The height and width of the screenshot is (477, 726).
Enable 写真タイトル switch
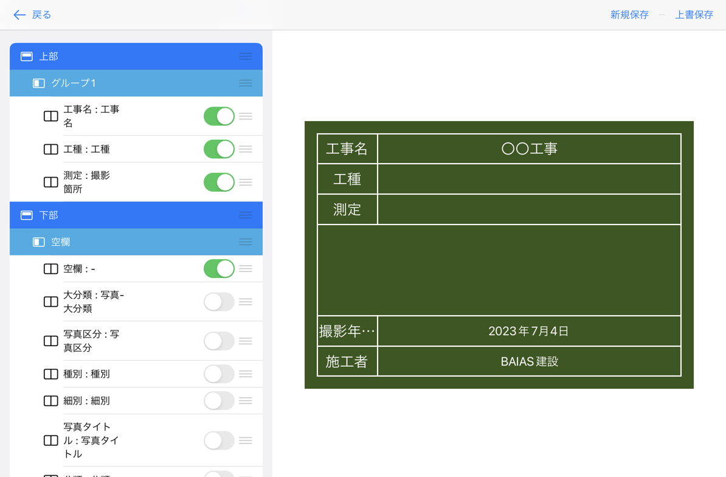(x=219, y=440)
